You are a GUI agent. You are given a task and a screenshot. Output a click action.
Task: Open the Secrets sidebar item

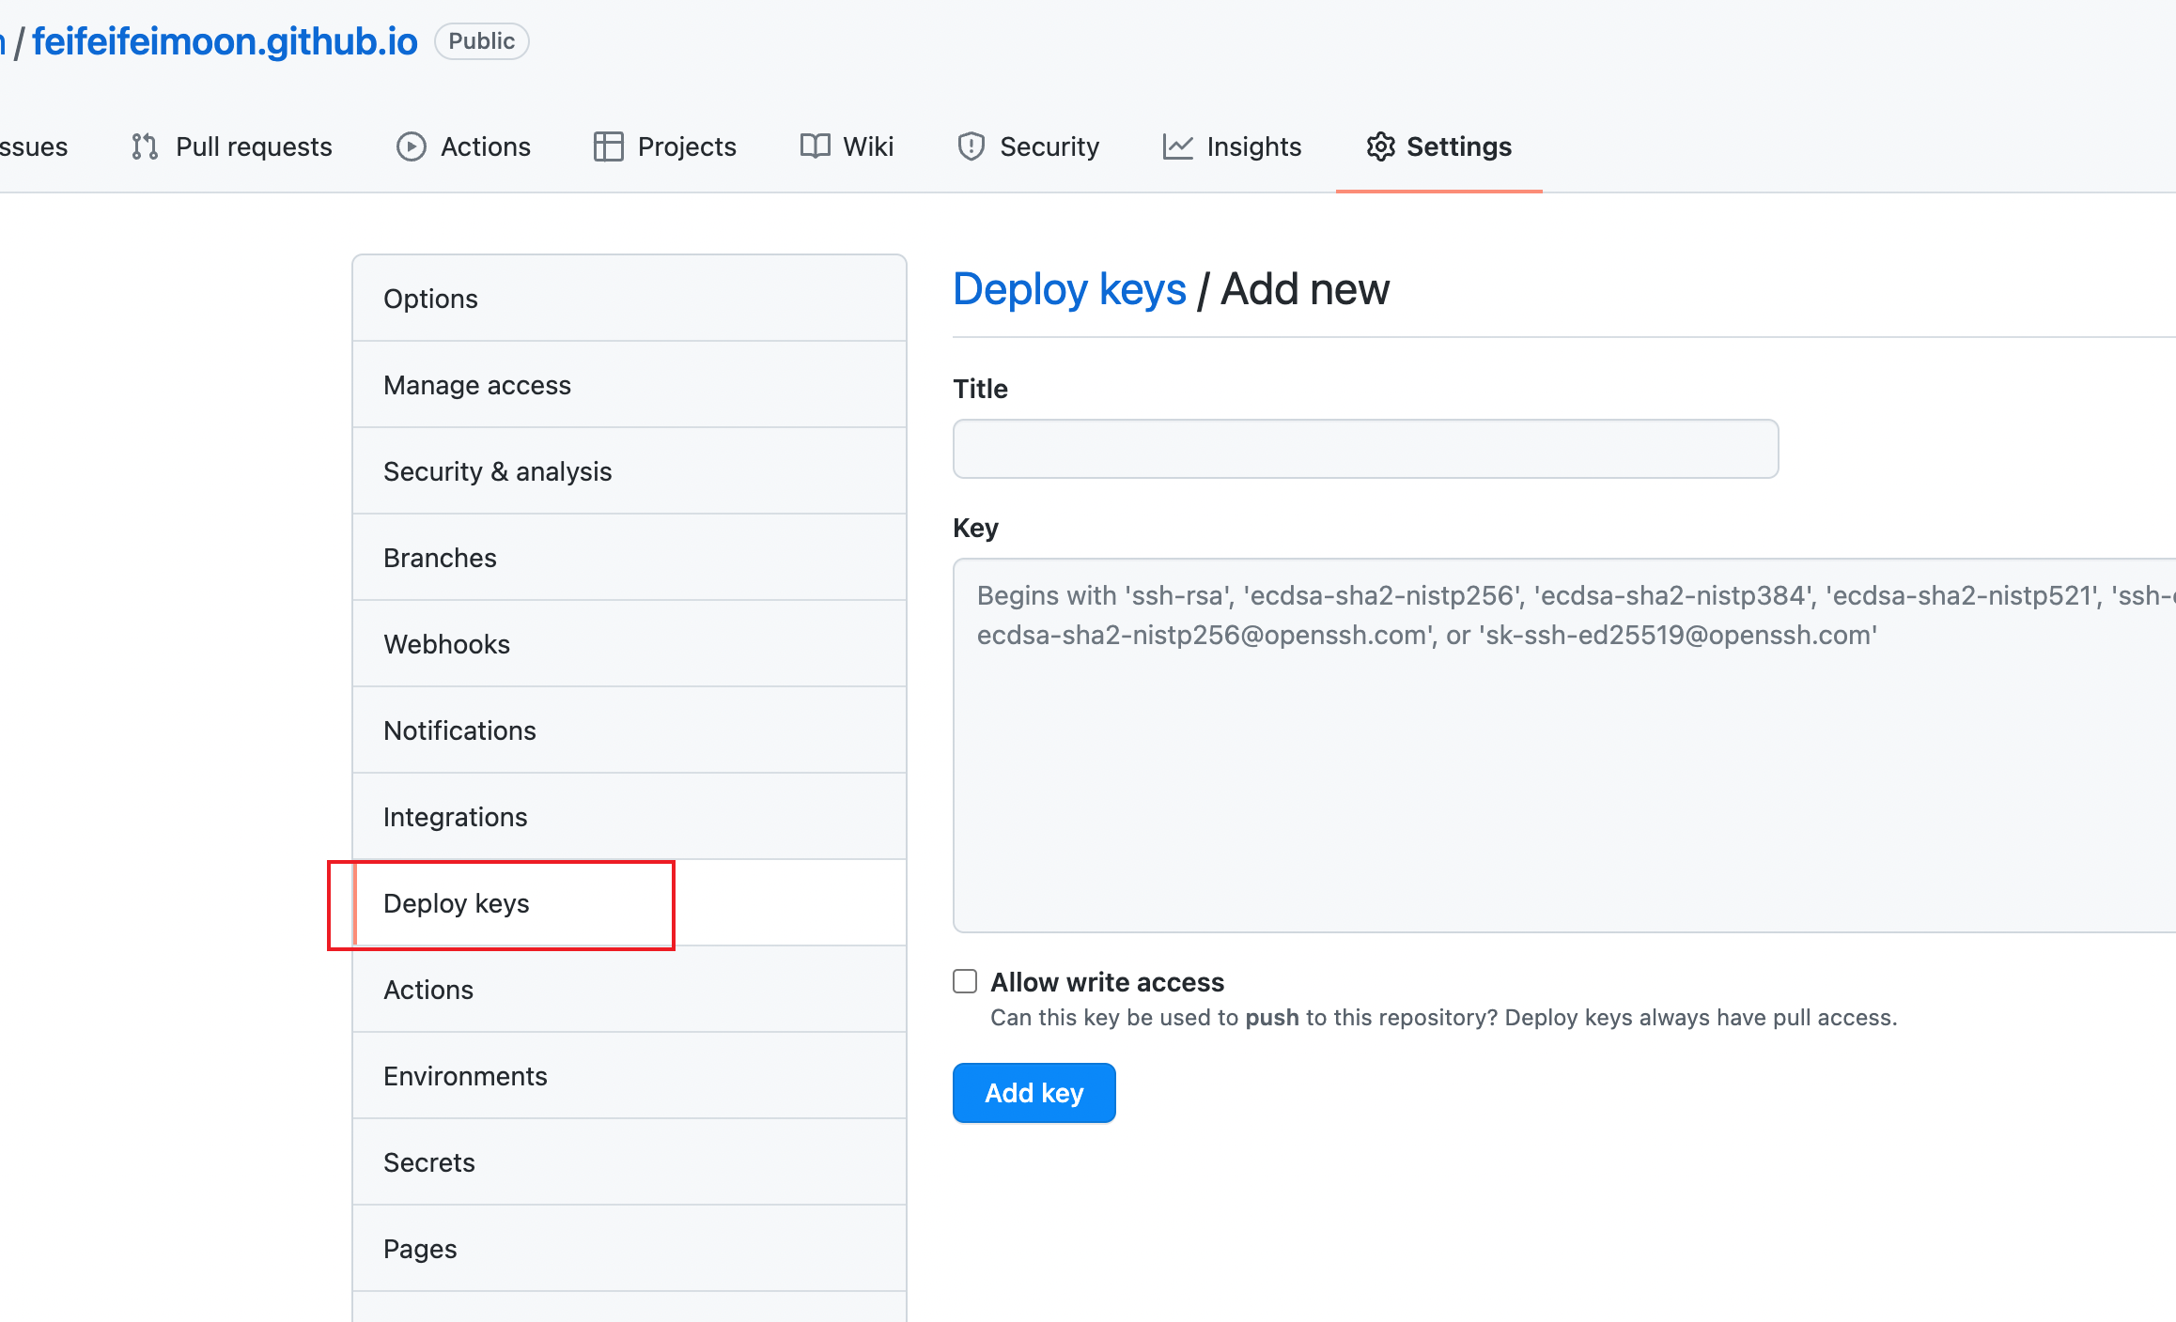point(428,1162)
